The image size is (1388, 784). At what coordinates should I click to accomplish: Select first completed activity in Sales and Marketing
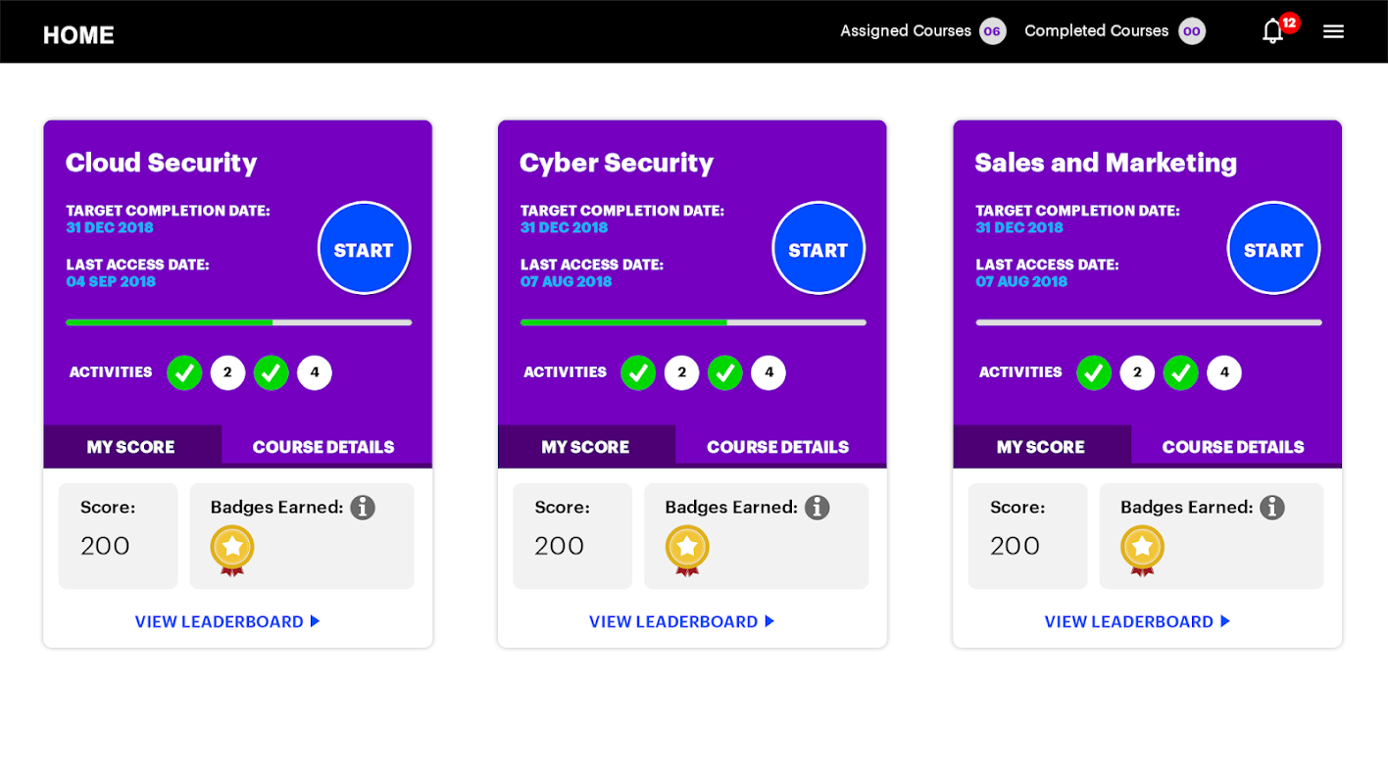(1094, 372)
